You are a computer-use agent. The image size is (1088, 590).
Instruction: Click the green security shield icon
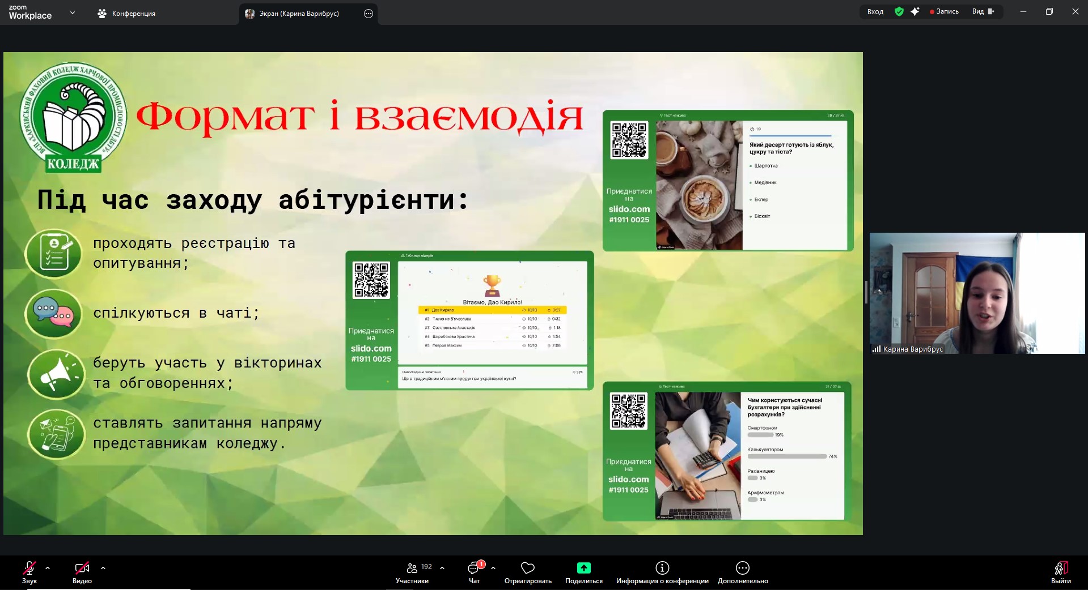(x=899, y=11)
